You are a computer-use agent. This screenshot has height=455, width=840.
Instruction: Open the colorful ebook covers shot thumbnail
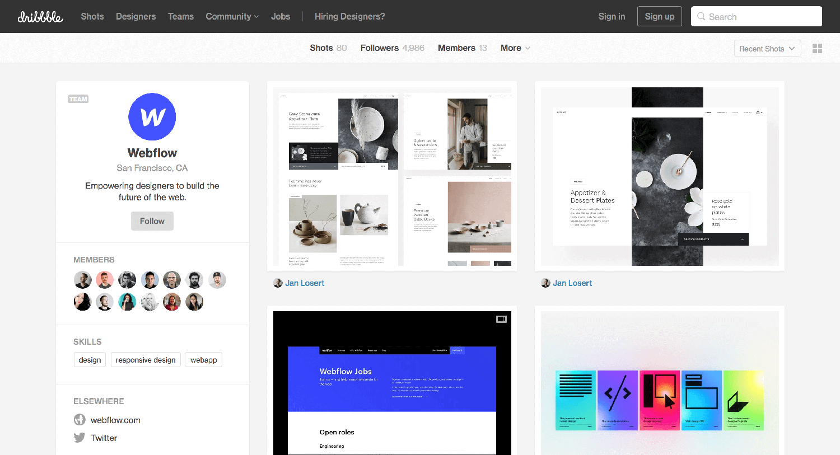point(660,383)
